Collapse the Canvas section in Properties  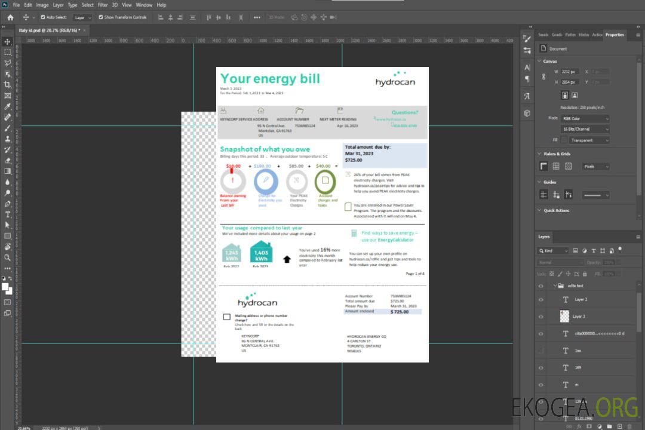539,61
